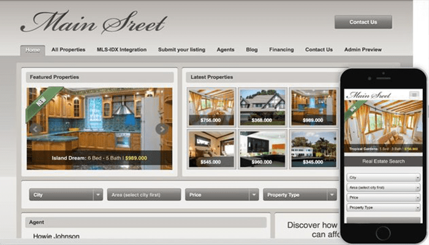Screen dimensions: 429x245
Task: Click the previous slide arrow on featured slider
Action: 36,129
